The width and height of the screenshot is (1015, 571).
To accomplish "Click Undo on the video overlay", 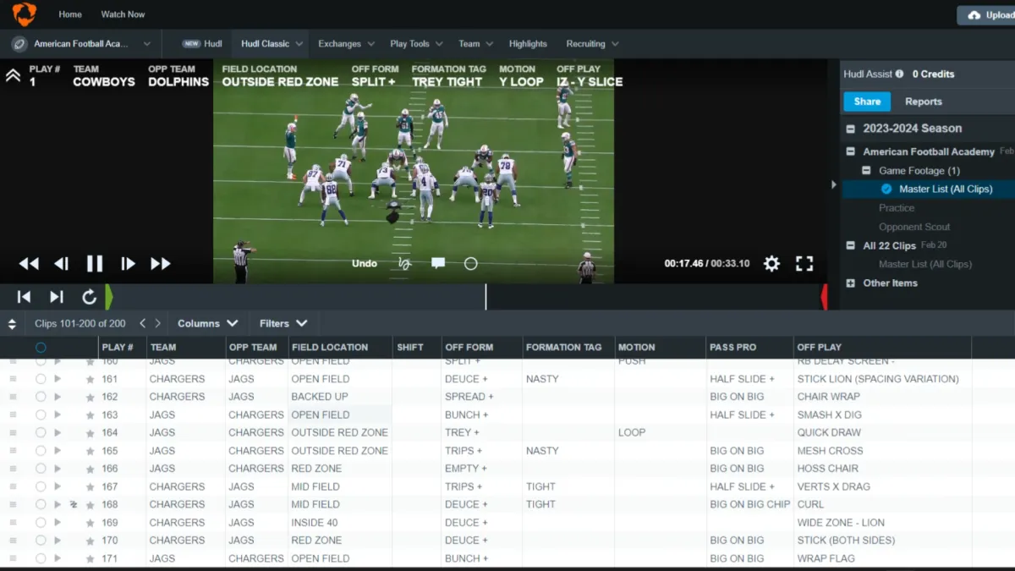I will [x=365, y=263].
